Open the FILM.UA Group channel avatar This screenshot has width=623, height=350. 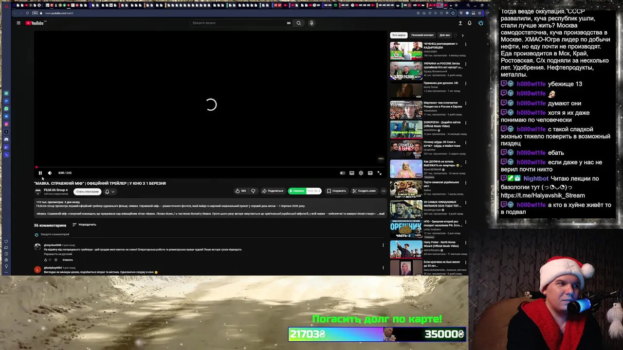pyautogui.click(x=37, y=191)
